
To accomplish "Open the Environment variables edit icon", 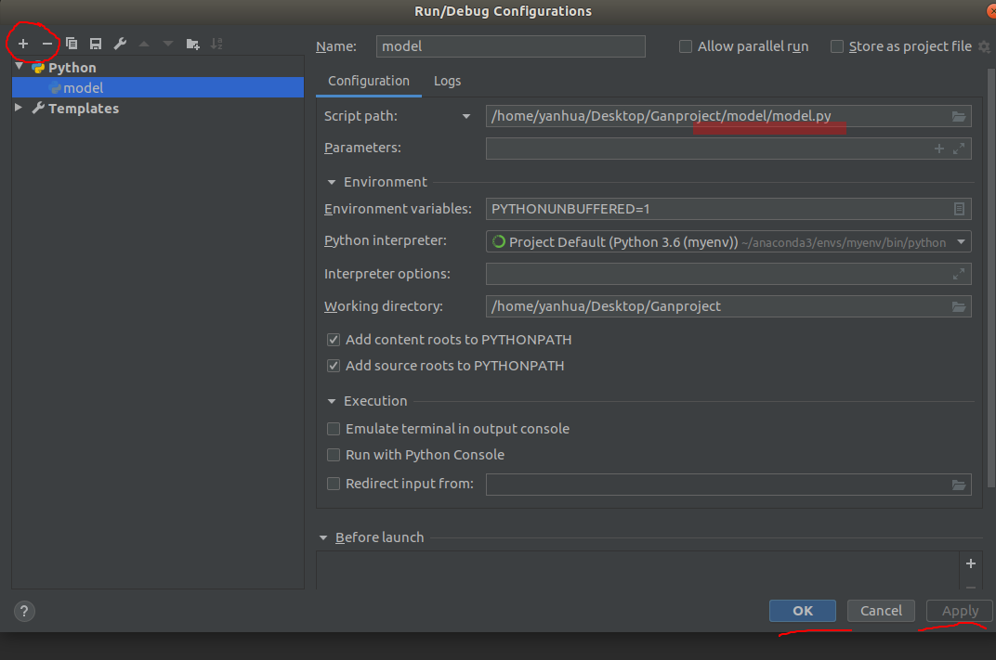I will [x=959, y=209].
